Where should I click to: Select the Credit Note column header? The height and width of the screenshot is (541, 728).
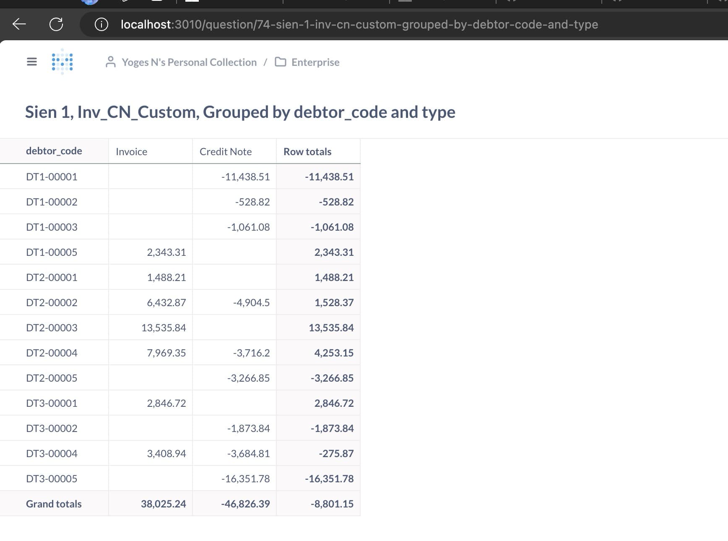(x=226, y=152)
